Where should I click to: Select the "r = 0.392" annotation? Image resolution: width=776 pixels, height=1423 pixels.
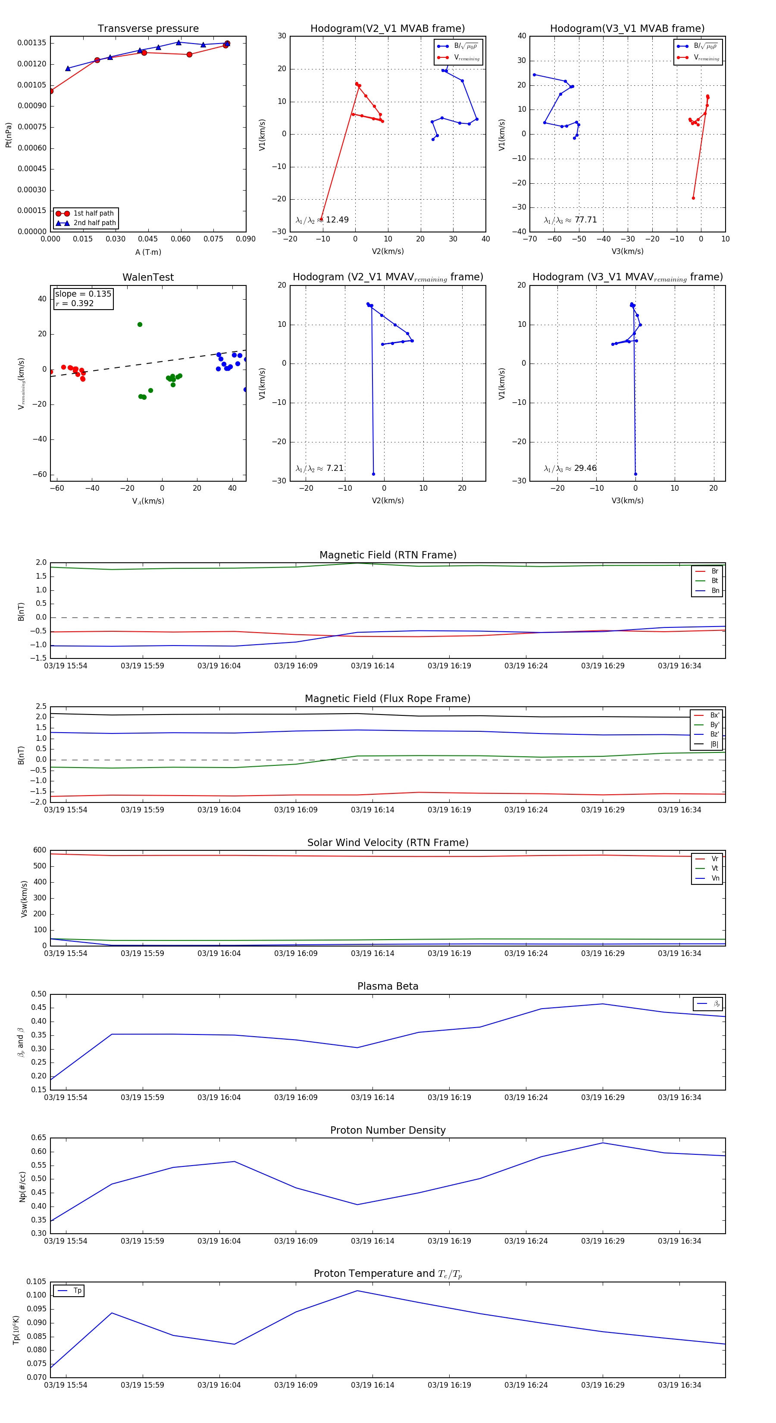tap(75, 303)
